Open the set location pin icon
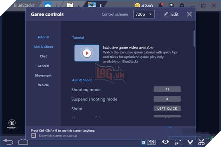The width and height of the screenshot is (221, 147). click(190, 142)
